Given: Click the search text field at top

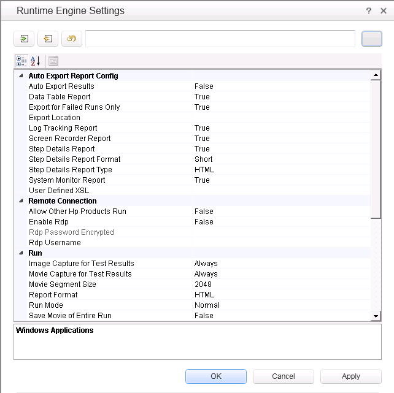Looking at the screenshot, I should [220, 39].
